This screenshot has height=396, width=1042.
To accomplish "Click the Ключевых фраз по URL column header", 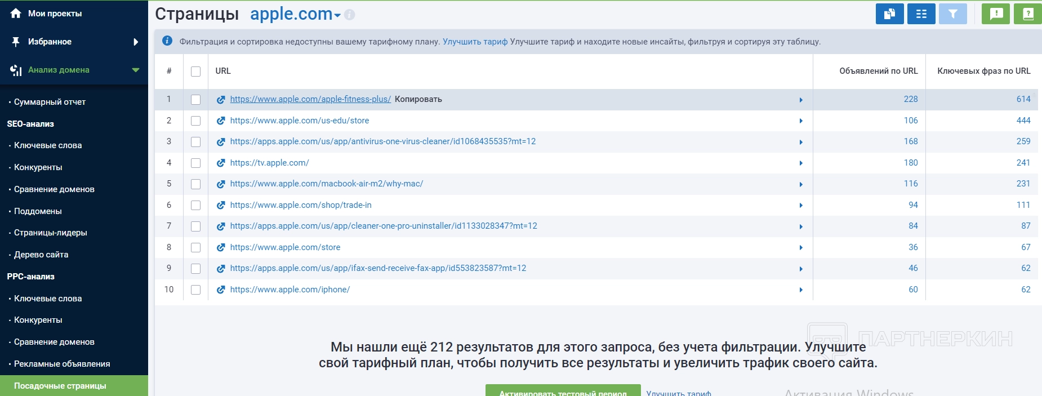I will (984, 71).
